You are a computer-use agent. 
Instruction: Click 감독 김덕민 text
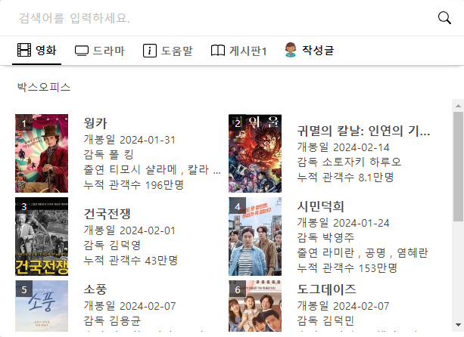[325, 321]
